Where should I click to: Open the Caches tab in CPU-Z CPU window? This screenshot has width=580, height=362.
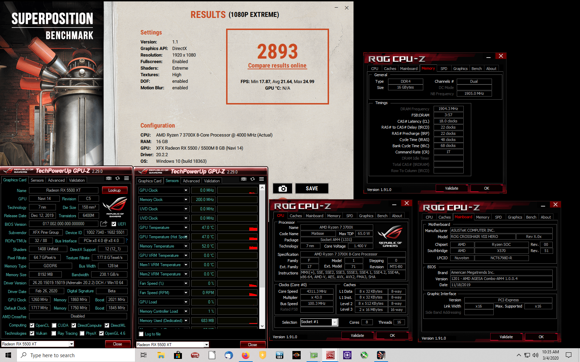pos(296,216)
